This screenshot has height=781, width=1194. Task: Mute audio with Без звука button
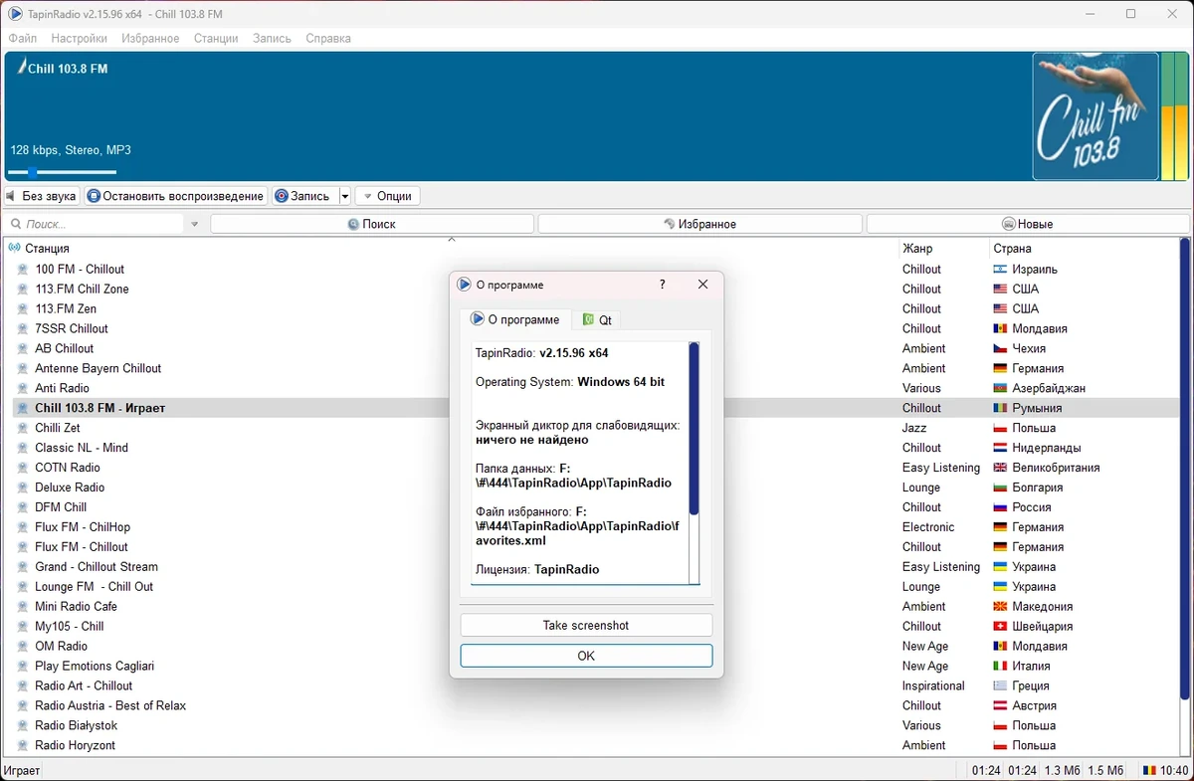click(43, 196)
